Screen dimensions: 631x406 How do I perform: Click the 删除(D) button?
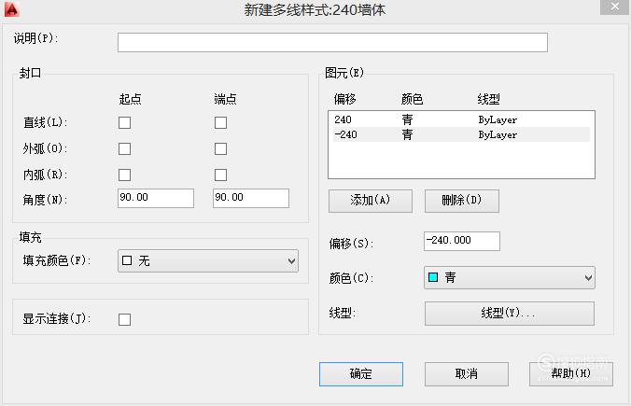click(x=462, y=201)
